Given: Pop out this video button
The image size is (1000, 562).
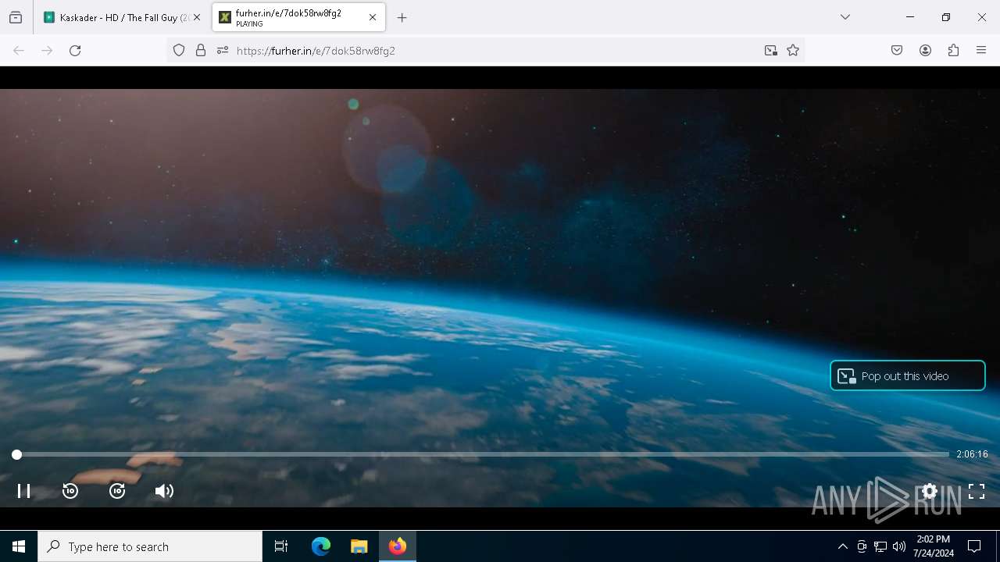Looking at the screenshot, I should (908, 375).
